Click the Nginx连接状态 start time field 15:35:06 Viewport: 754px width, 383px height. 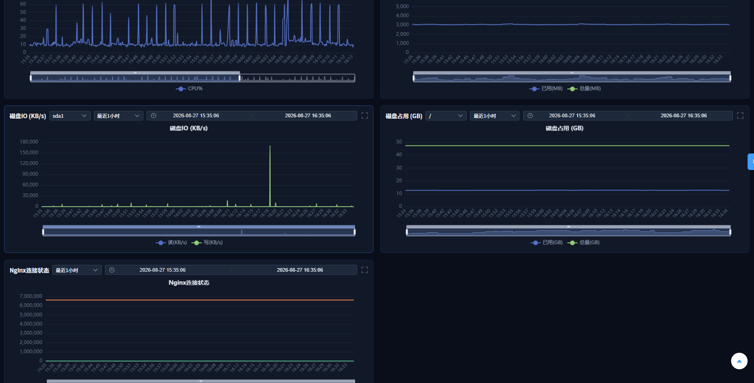tap(163, 270)
